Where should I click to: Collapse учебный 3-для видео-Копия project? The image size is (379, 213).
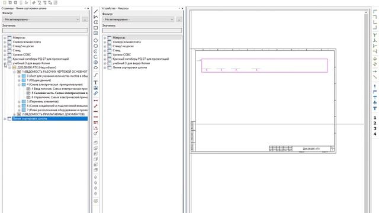coord(5,63)
